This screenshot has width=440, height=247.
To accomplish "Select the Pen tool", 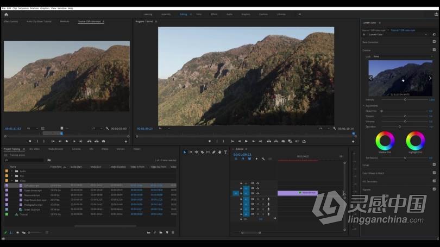I will (x=214, y=152).
